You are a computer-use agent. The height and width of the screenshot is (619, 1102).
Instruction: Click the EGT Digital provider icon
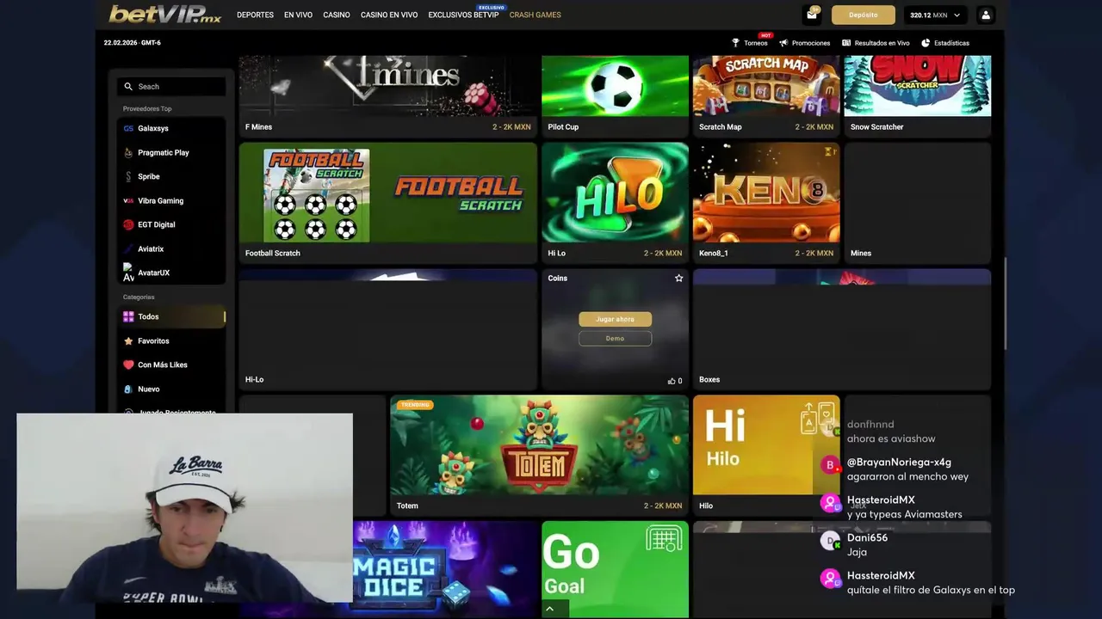coord(128,224)
